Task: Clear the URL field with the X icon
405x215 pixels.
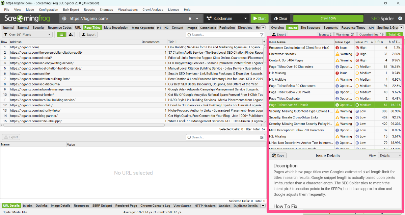Action: pos(190,19)
